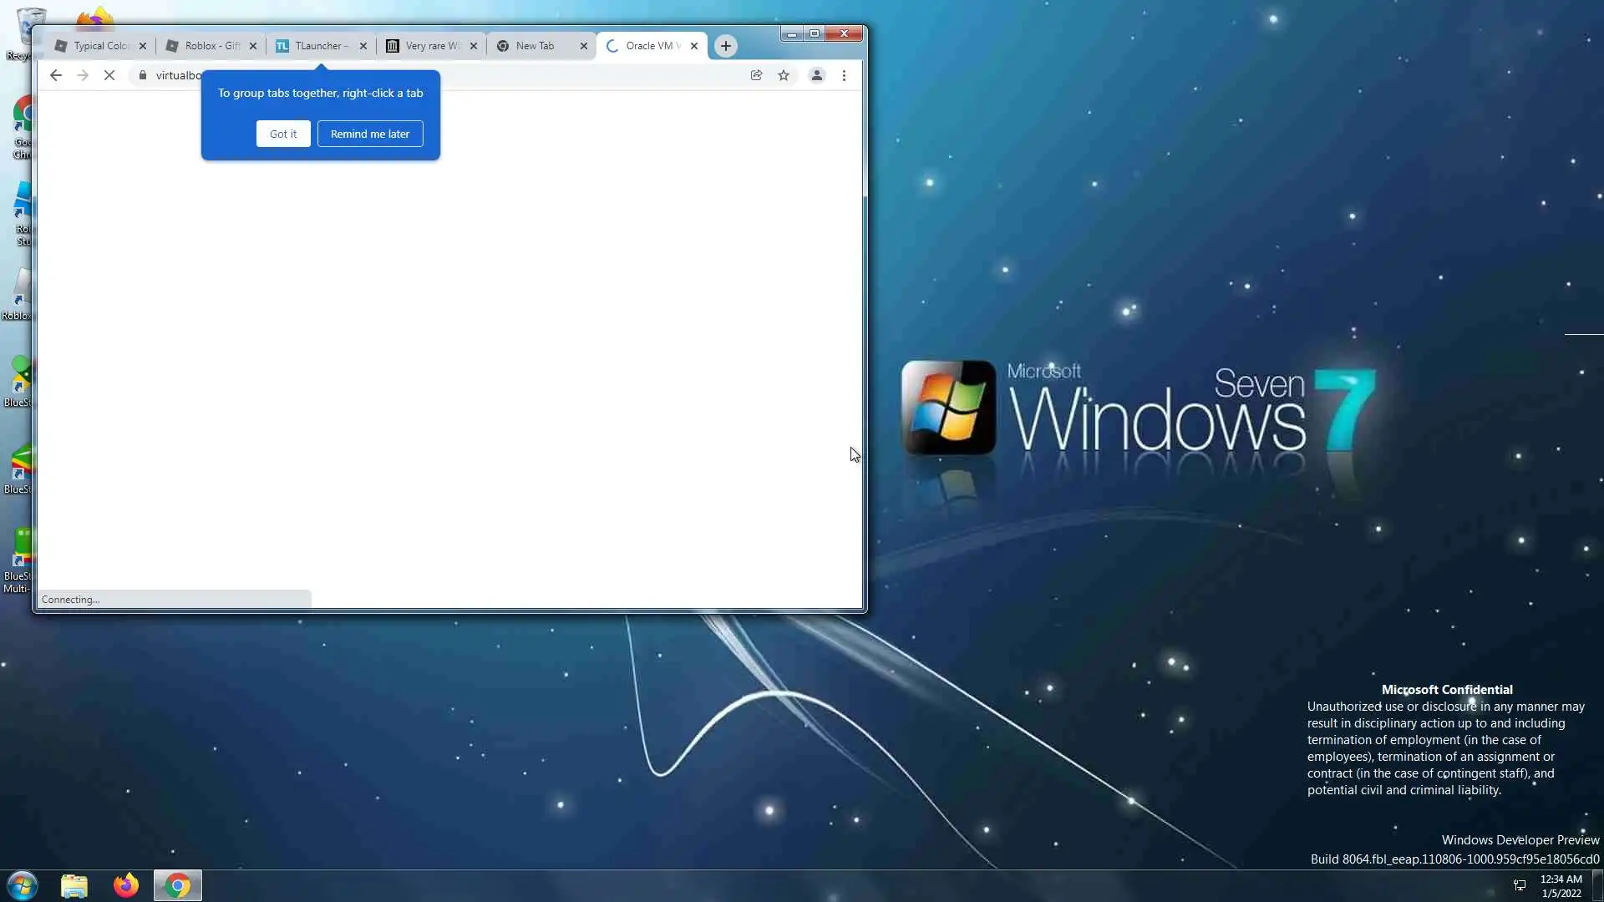The height and width of the screenshot is (902, 1604).
Task: Click the site lock icon
Action: (x=143, y=75)
